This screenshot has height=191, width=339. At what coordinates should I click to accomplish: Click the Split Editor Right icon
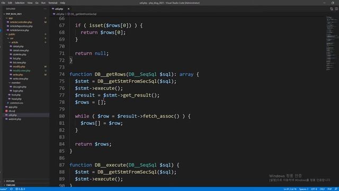click(336, 9)
